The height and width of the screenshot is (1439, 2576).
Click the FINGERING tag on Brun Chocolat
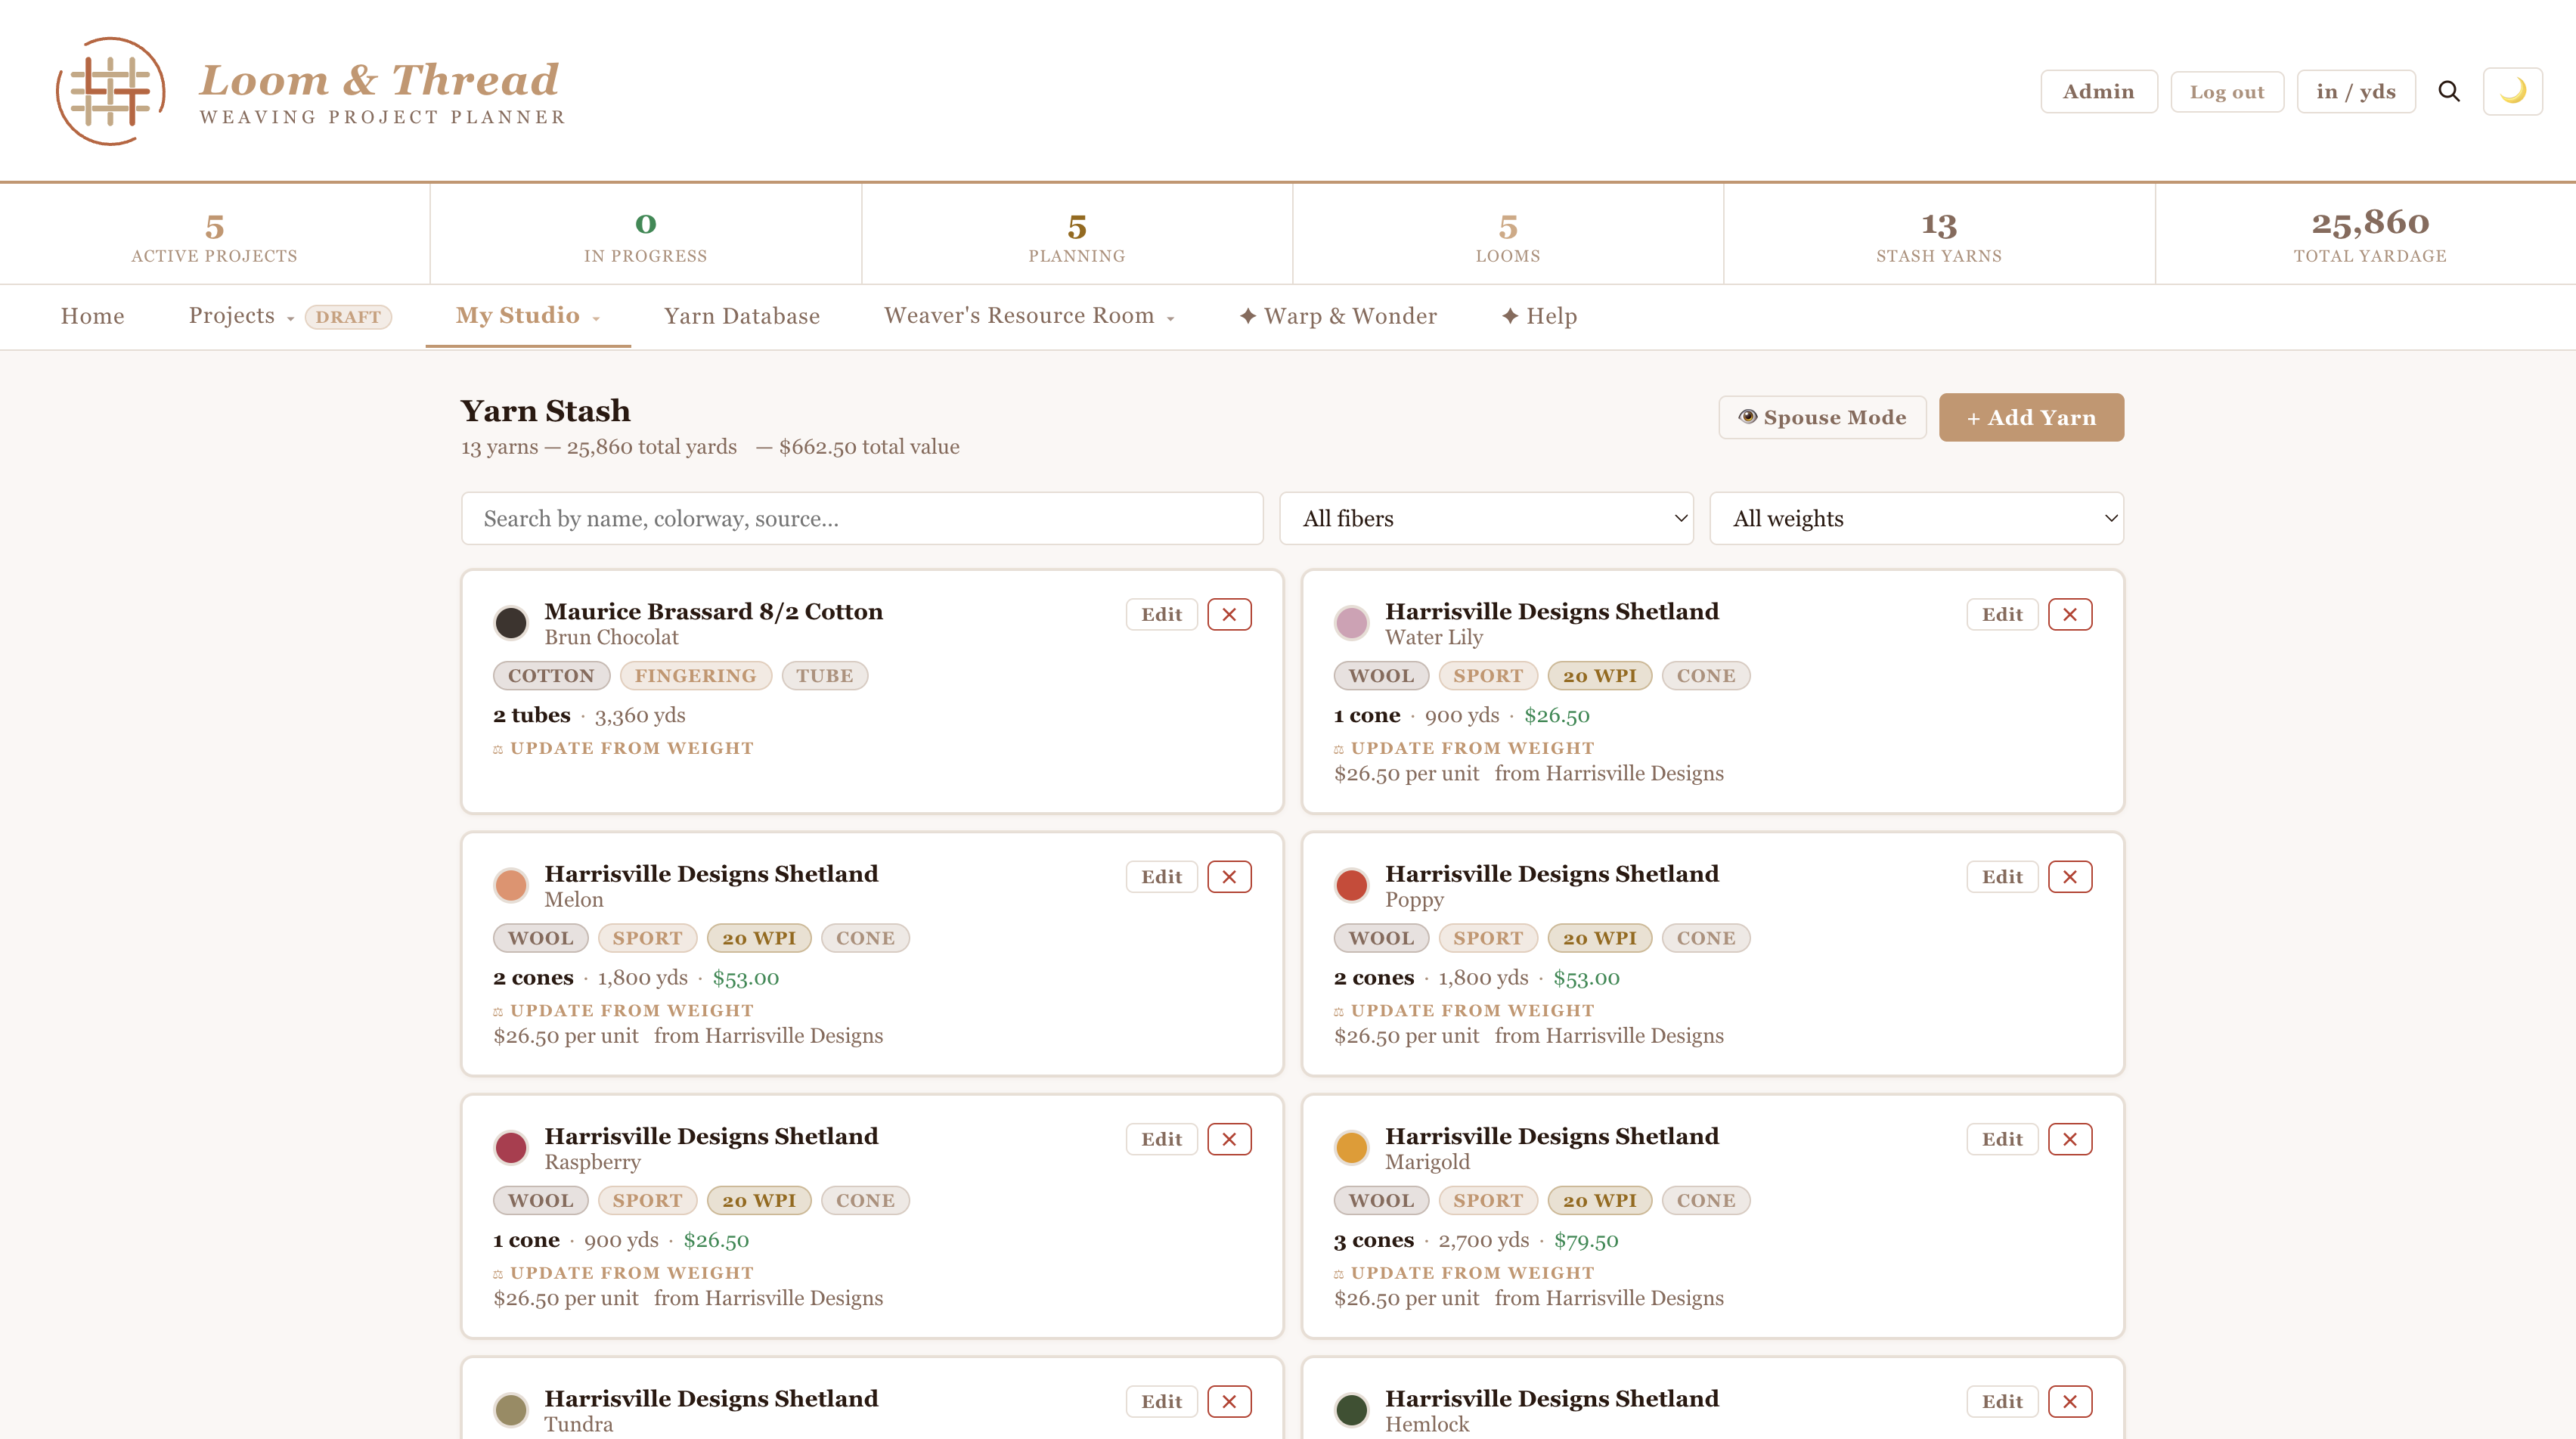click(x=695, y=676)
